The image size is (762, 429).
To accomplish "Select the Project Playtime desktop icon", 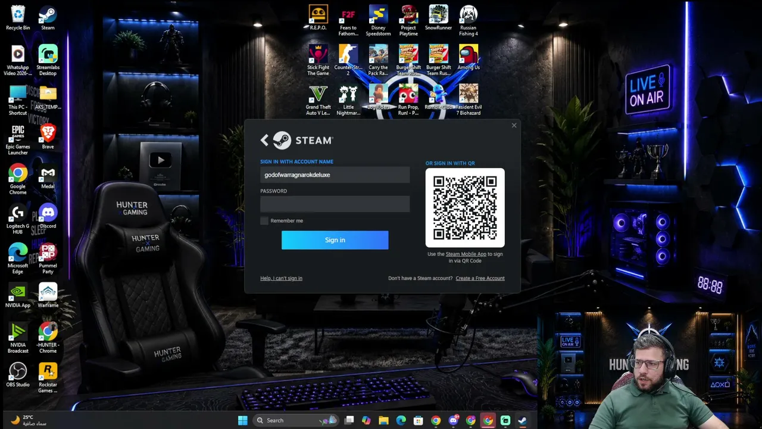I will (x=408, y=21).
